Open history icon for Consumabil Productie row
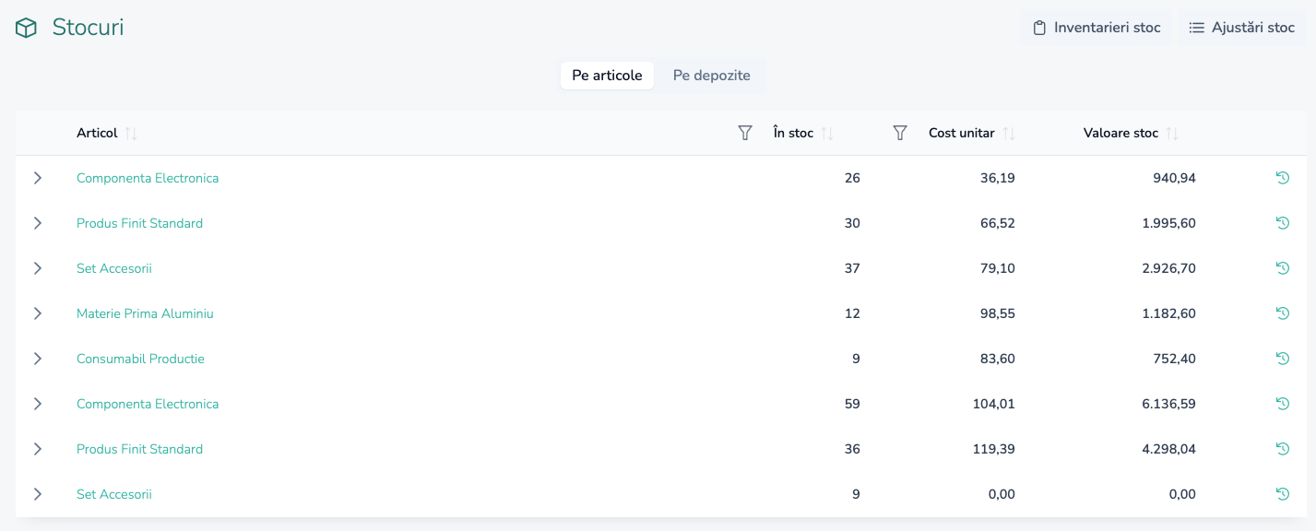The height and width of the screenshot is (531, 1316). pyautogui.click(x=1282, y=359)
